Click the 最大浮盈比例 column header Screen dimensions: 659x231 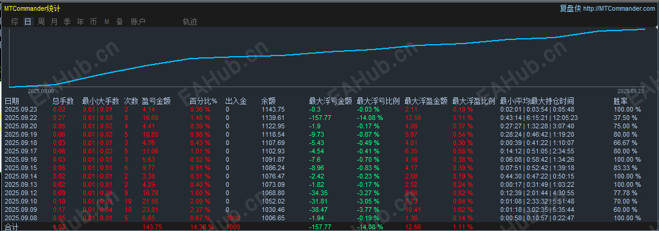pos(474,101)
